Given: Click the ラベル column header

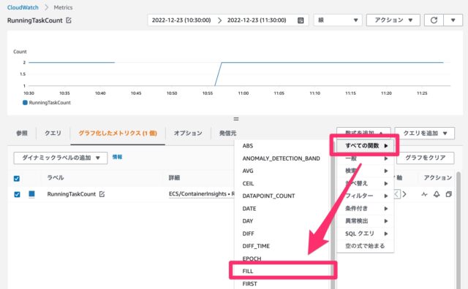Looking at the screenshot, I should click(x=56, y=177).
